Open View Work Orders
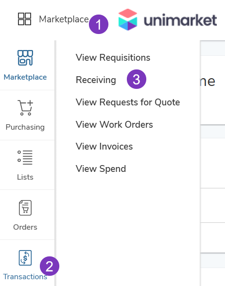The width and height of the screenshot is (225, 286). (114, 125)
